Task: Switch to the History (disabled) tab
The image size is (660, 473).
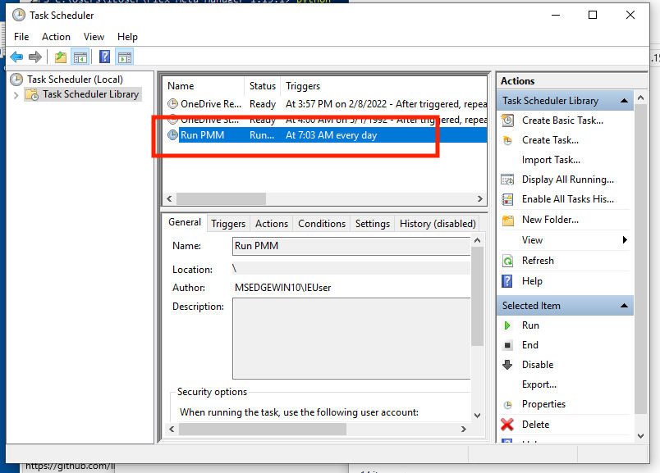Action: coord(438,224)
